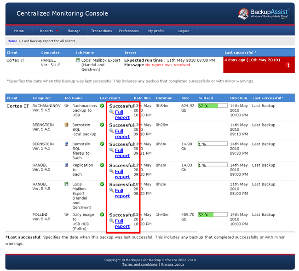The width and height of the screenshot is (299, 271).
Task: Click magnifier icon for HANDEL Local Mailbox row
Action: (112, 190)
